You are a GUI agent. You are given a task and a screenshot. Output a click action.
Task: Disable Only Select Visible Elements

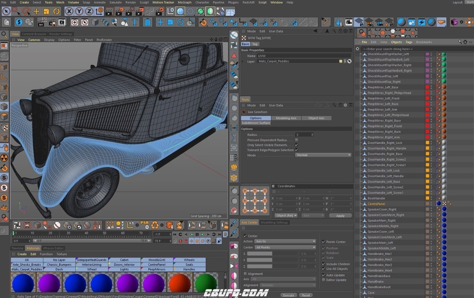click(x=297, y=145)
